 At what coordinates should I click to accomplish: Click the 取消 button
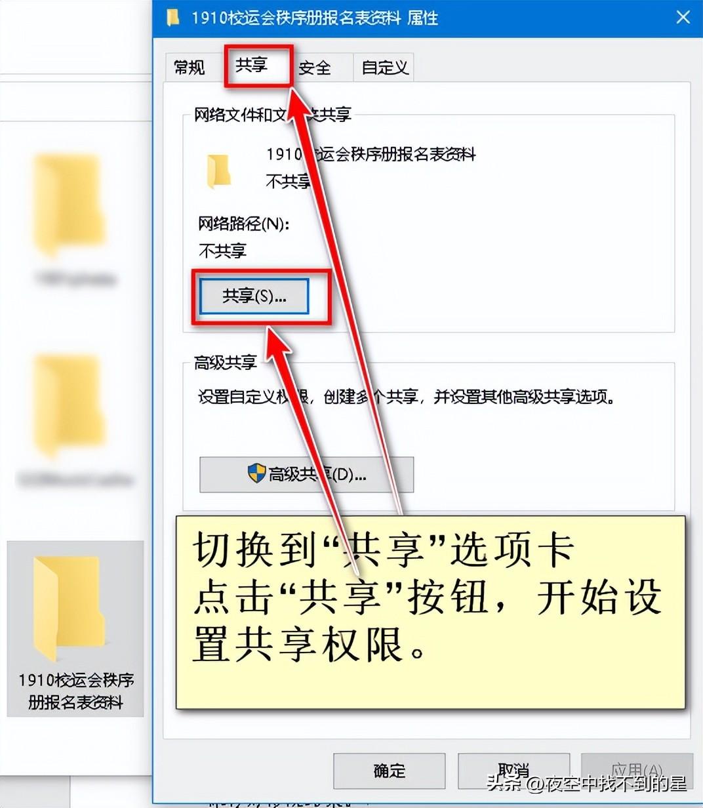(513, 771)
